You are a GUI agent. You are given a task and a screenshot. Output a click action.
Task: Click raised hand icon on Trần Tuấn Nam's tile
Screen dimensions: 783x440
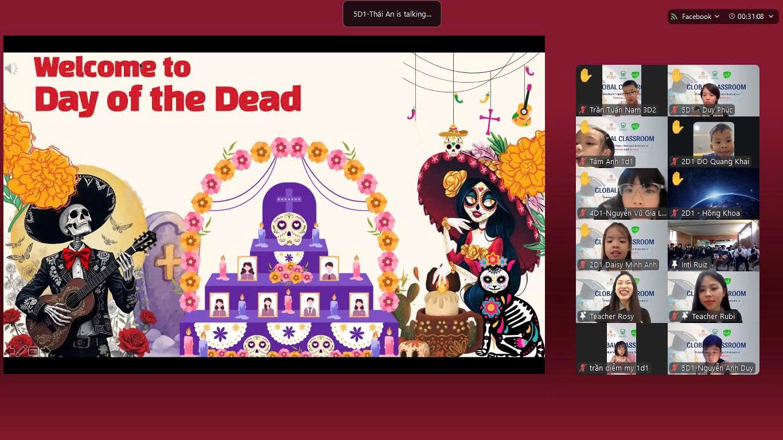(x=585, y=75)
